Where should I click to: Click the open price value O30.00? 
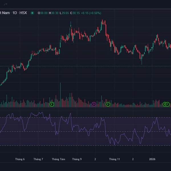coord(43,13)
